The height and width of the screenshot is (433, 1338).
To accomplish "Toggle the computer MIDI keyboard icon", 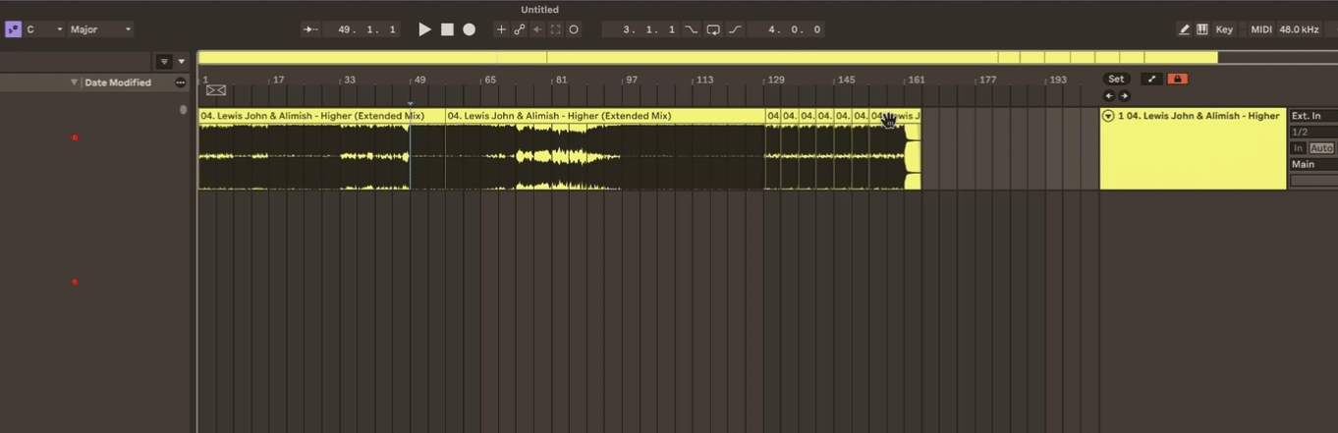I will point(1201,29).
